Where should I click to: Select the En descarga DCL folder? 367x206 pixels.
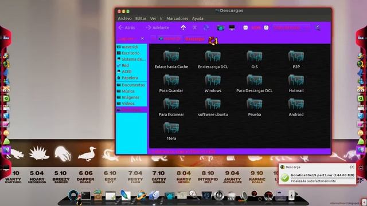pyautogui.click(x=213, y=60)
